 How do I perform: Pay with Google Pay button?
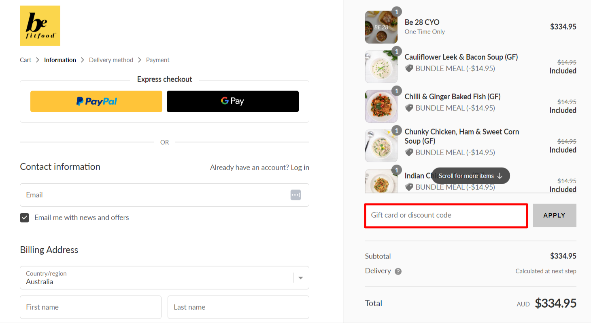click(x=233, y=101)
